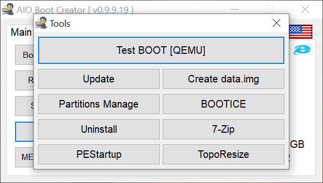Open PEStartup

(99, 154)
